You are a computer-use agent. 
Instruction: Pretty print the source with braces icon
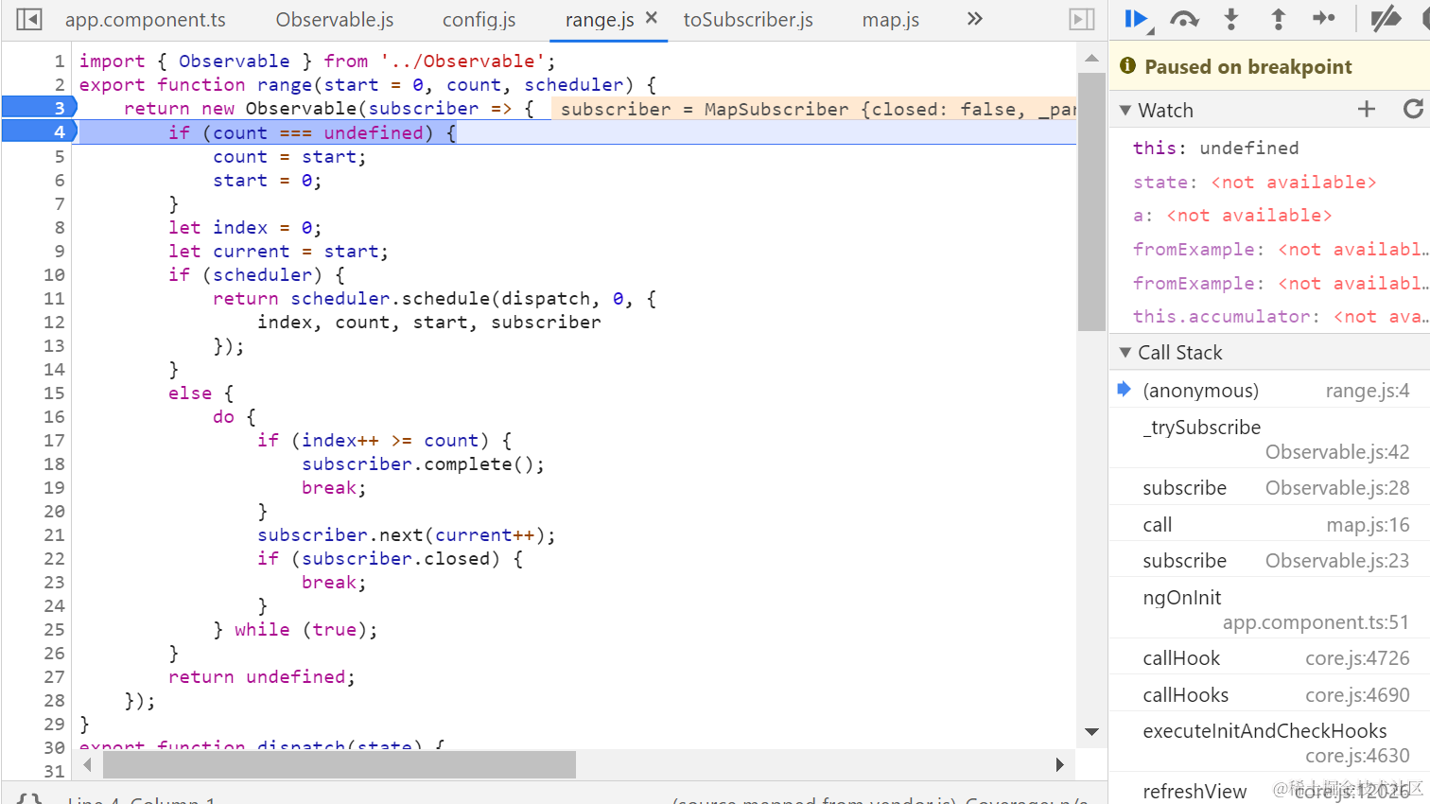[29, 799]
